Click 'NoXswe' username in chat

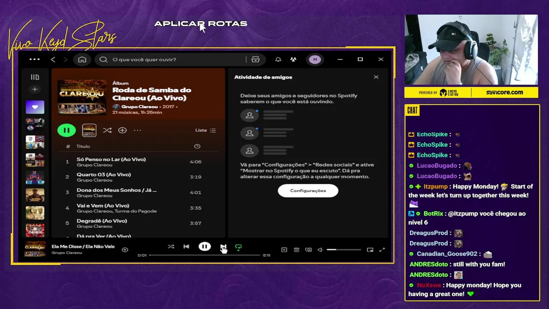click(x=429, y=285)
